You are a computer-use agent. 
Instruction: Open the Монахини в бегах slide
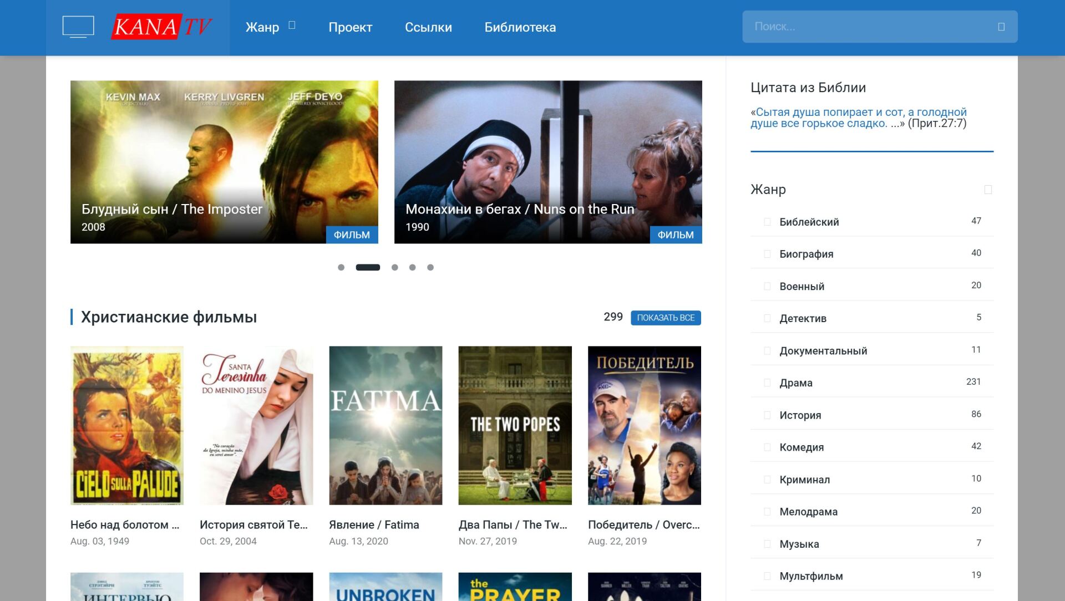point(548,162)
